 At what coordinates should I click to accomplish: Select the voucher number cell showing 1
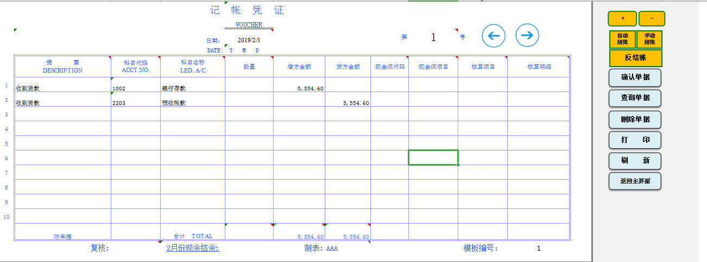tap(433, 37)
